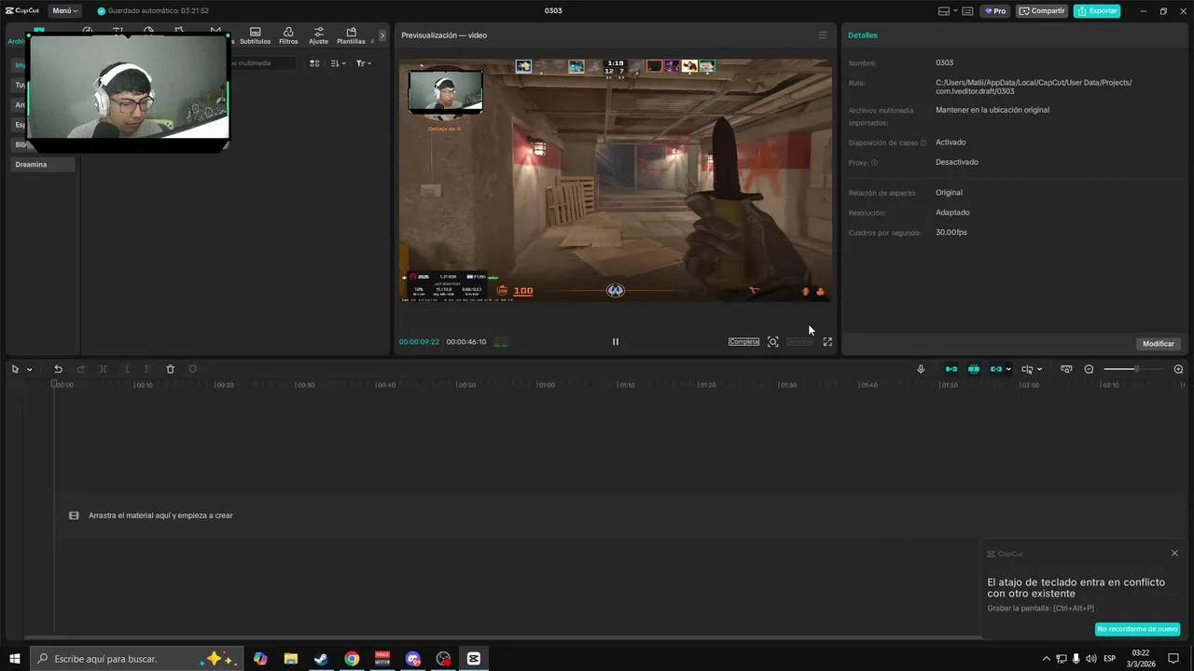This screenshot has width=1194, height=671.
Task: Open the media filter dropdown
Action: coord(363,63)
